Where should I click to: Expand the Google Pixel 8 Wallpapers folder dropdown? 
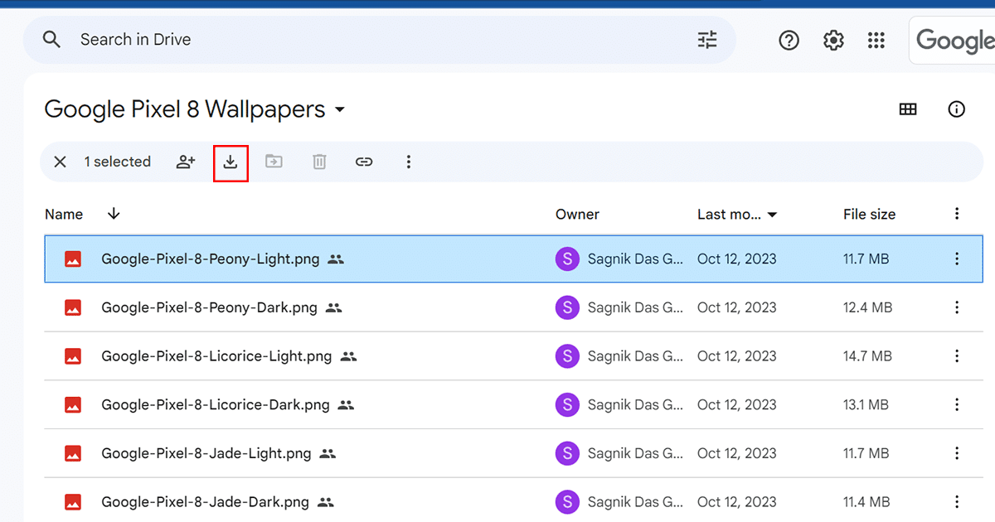click(x=339, y=109)
